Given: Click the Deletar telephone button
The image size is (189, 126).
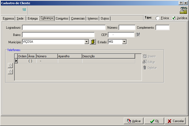Looking at the screenshot, I should click(x=150, y=68).
